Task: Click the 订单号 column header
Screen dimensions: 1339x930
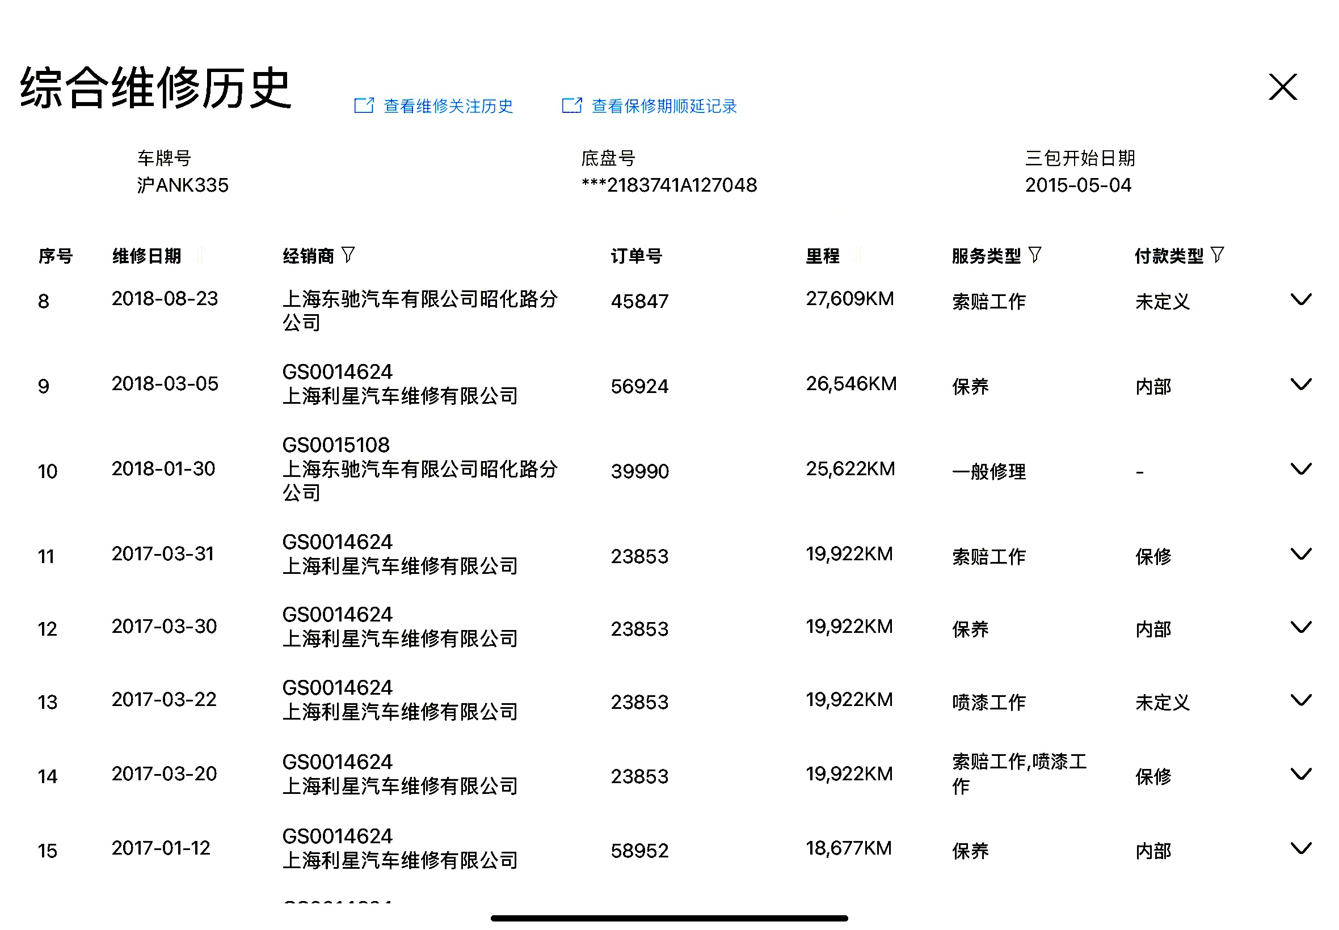Action: click(636, 256)
